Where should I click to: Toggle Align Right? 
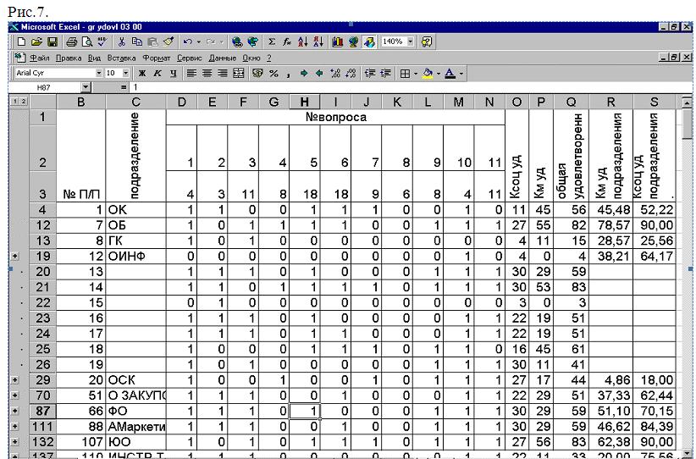click(223, 73)
